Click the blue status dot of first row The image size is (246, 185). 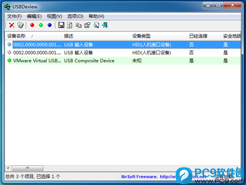click(x=9, y=44)
